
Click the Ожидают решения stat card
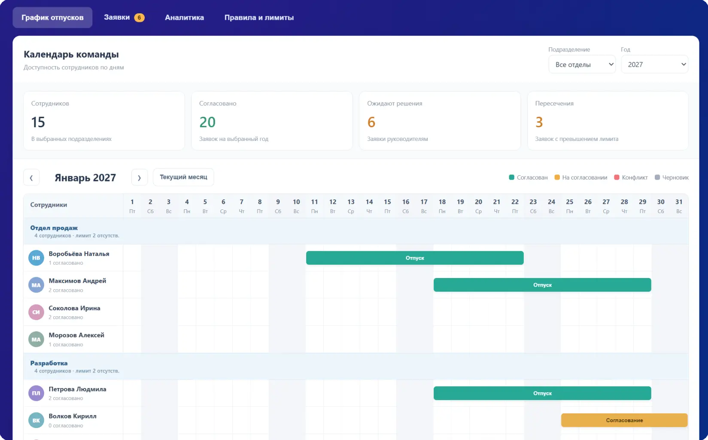[x=440, y=121]
